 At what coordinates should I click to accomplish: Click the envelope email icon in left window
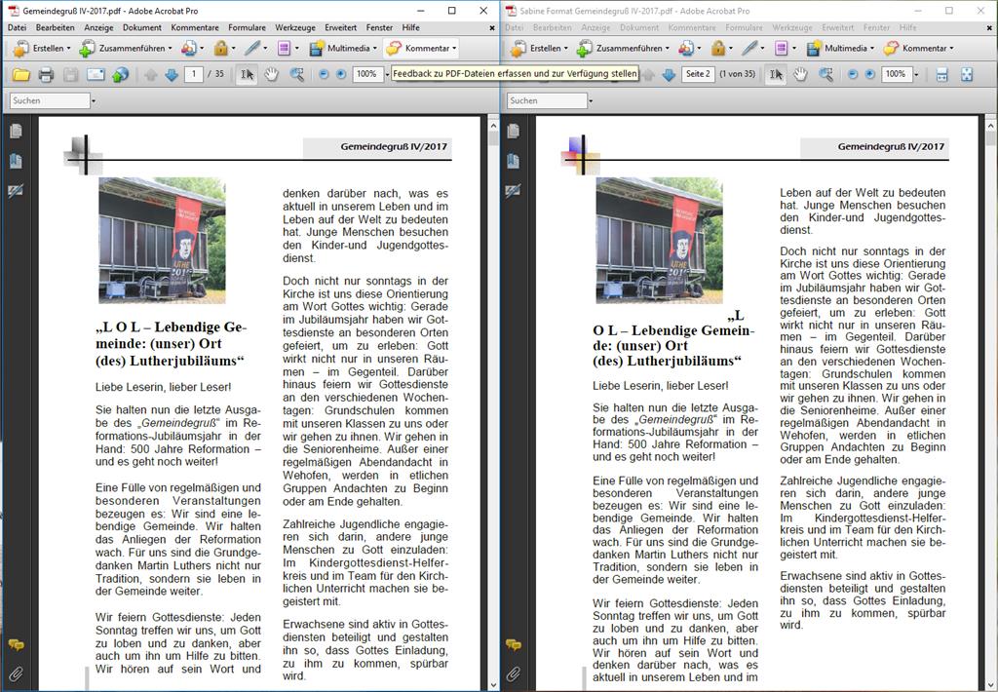96,74
